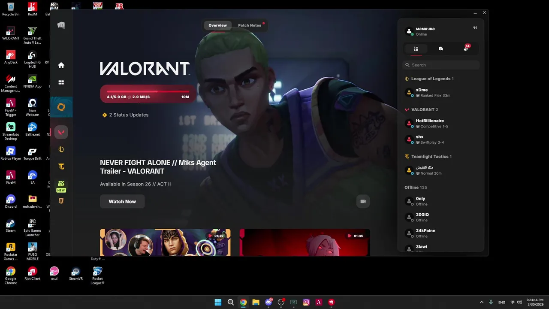Viewport: 549px width, 309px height.
Task: Open the Roblox Player desktop shortcut
Action: point(11,154)
